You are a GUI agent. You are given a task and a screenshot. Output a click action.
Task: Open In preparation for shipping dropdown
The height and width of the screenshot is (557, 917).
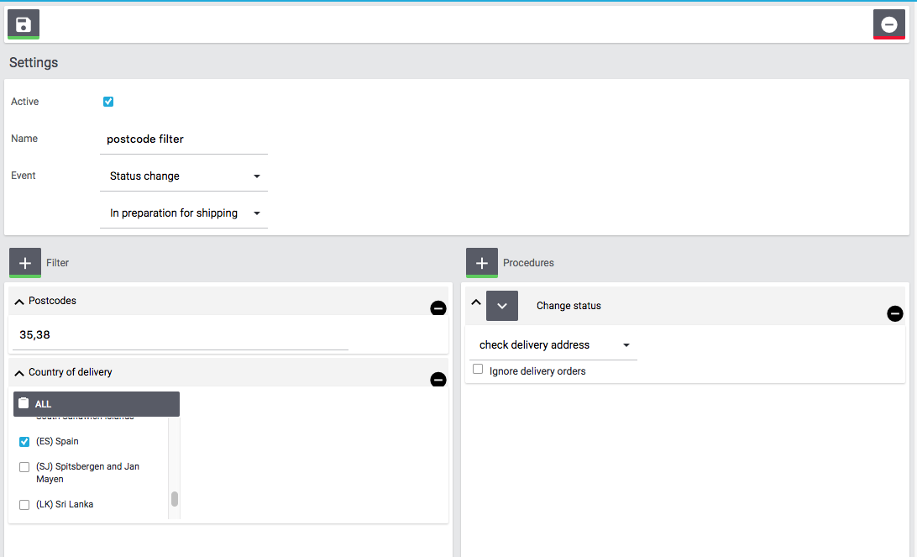click(183, 213)
